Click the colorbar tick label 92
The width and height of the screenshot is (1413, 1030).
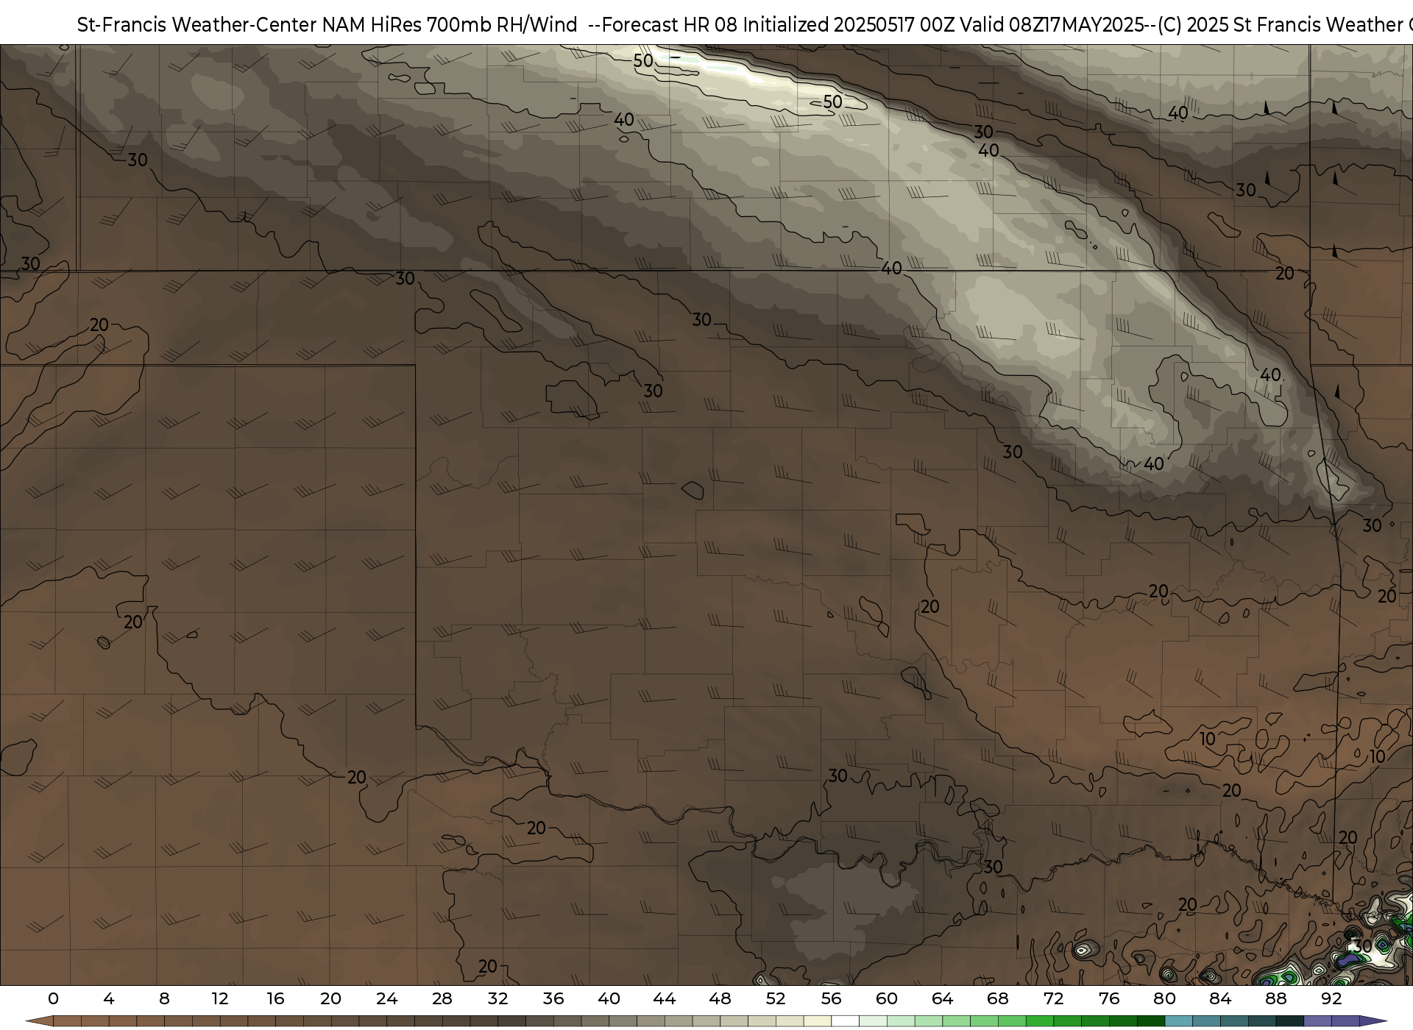[1331, 998]
